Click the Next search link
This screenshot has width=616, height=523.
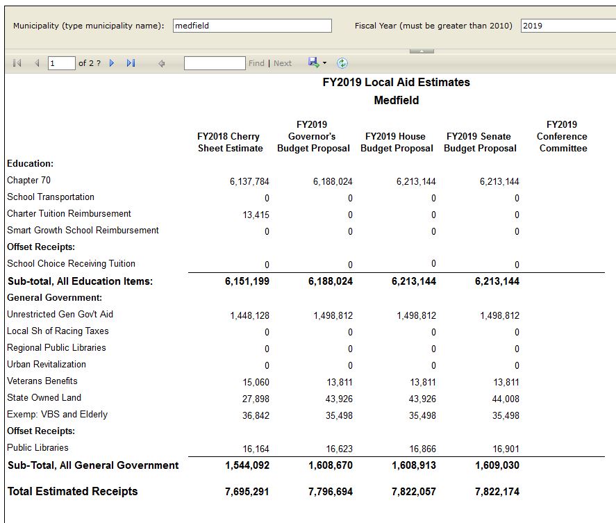pos(283,63)
